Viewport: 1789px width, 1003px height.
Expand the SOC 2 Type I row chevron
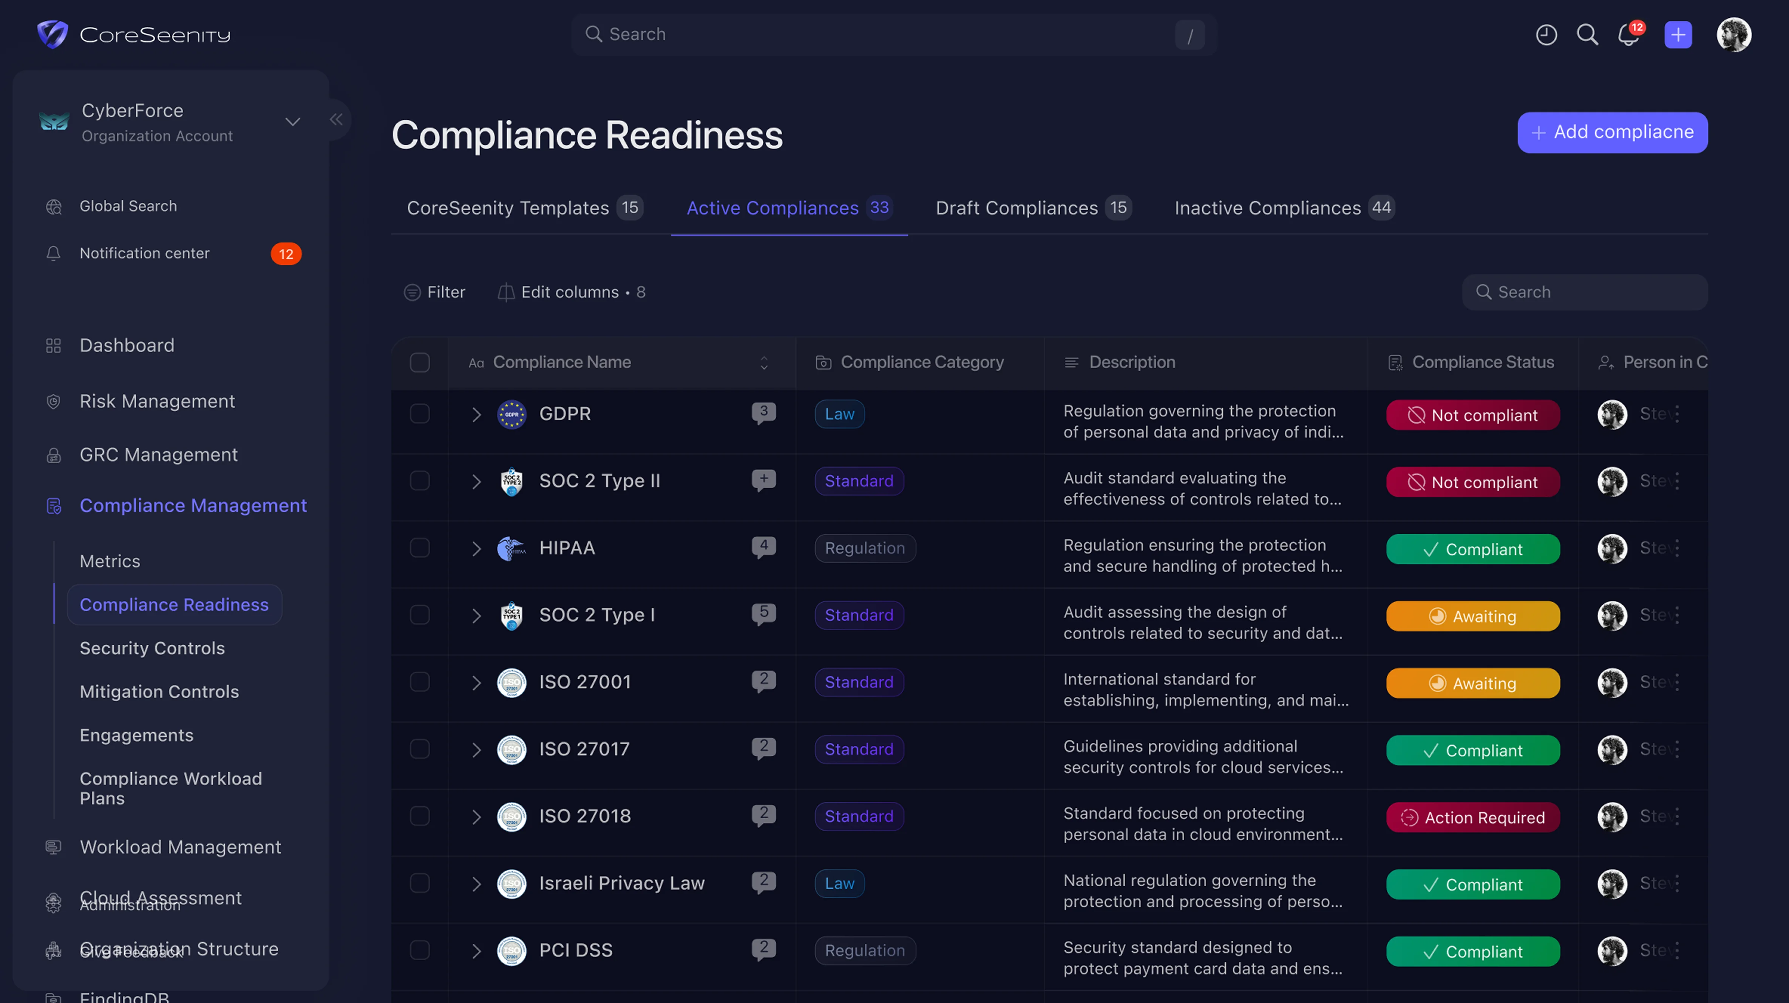476,616
